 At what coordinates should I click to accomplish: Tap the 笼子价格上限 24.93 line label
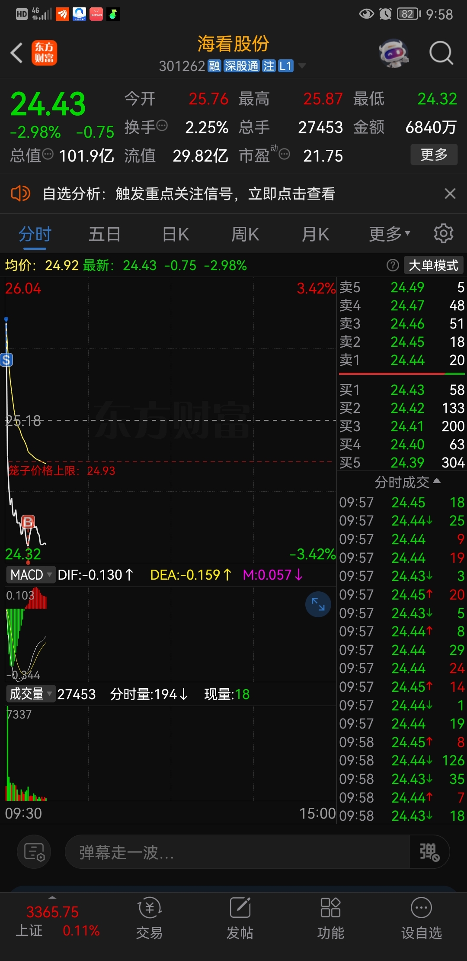pyautogui.click(x=62, y=471)
